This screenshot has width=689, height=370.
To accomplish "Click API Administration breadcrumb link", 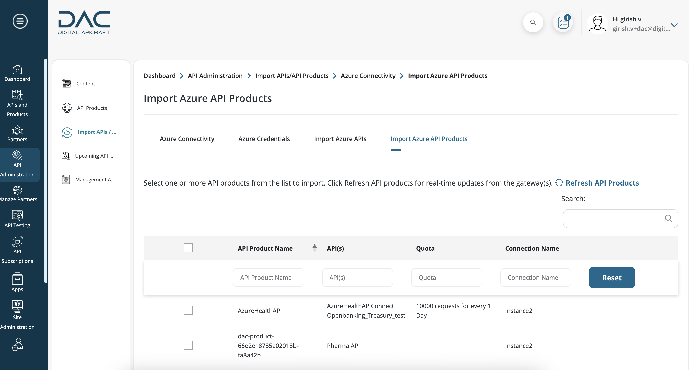I will (x=215, y=76).
